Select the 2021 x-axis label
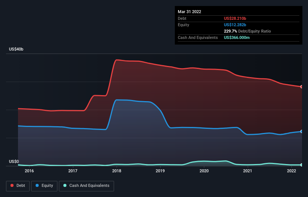Viewport: 308px width, 197px height. click(x=248, y=171)
